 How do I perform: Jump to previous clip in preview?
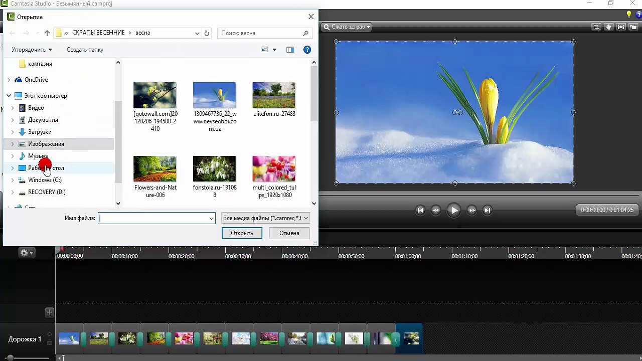420,211
